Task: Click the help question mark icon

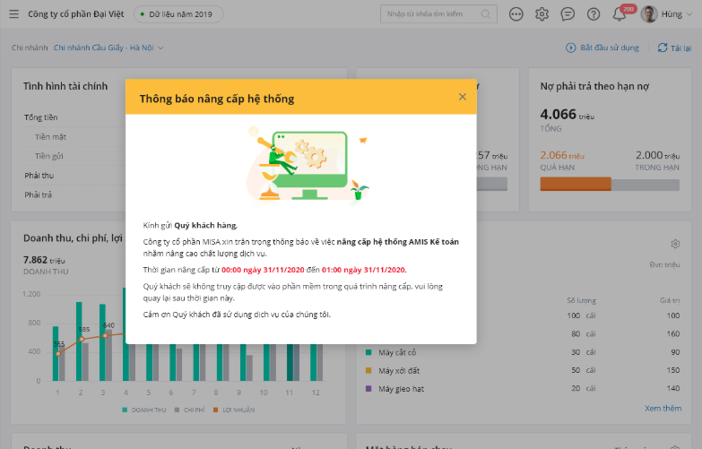Action: (x=593, y=14)
